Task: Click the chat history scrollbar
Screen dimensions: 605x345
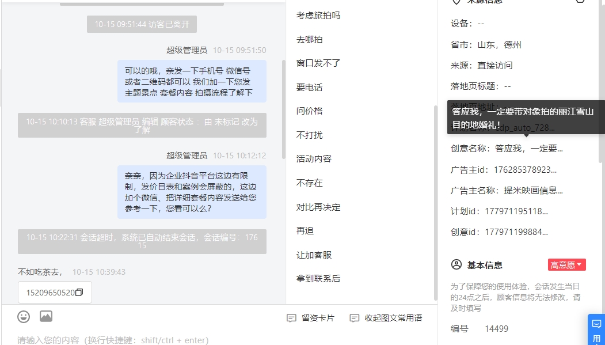Action: click(x=284, y=109)
